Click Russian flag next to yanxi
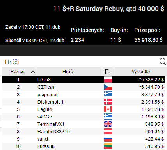Image resolution: width=167 pixels, height=150 pixels. click(x=108, y=139)
